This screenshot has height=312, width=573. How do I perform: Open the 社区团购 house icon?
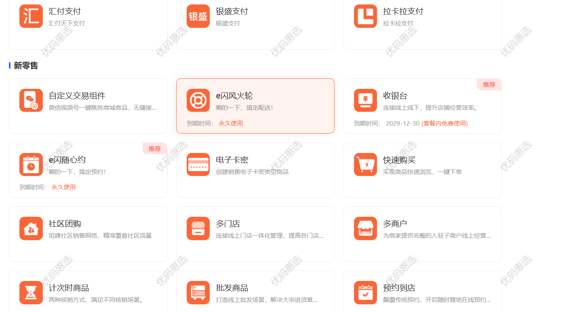(31, 228)
